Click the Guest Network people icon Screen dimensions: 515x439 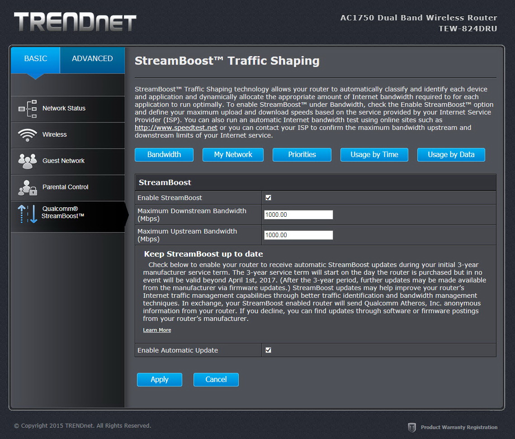tap(28, 161)
